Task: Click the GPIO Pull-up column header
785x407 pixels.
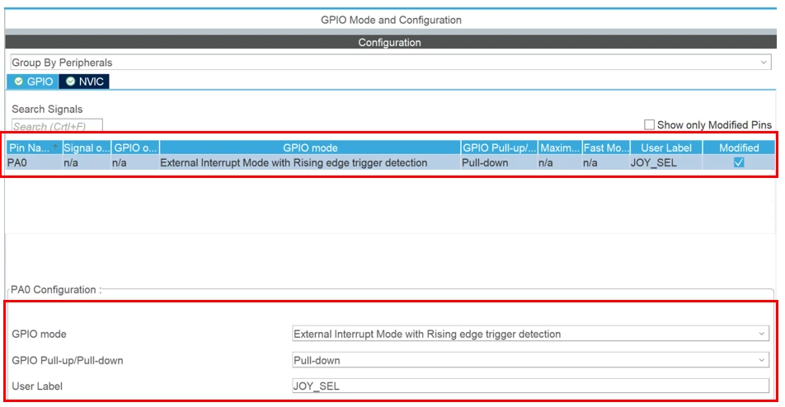Action: click(499, 147)
